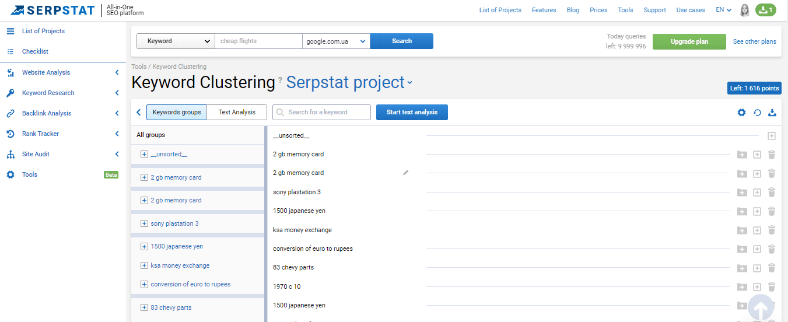788x322 pixels.
Task: Open the Keyword search type dropdown
Action: pyautogui.click(x=176, y=41)
